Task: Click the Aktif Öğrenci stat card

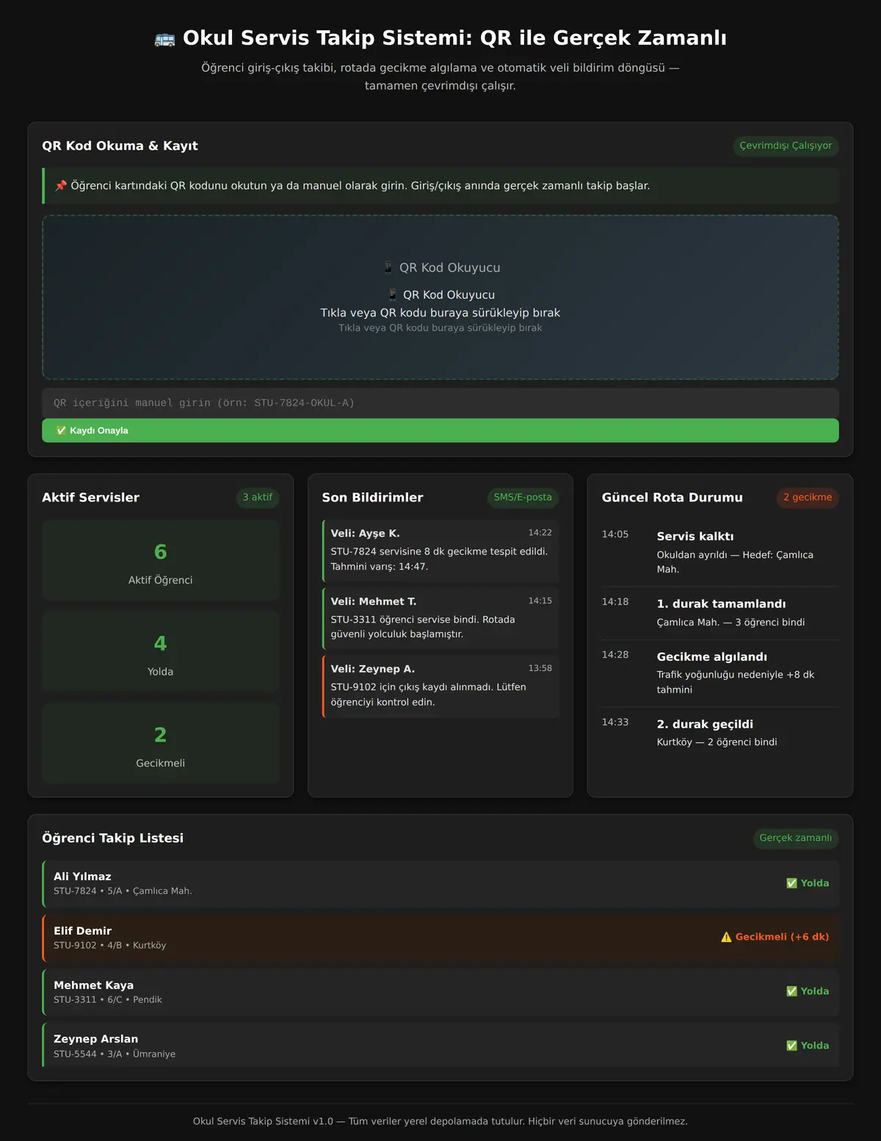Action: coord(160,561)
